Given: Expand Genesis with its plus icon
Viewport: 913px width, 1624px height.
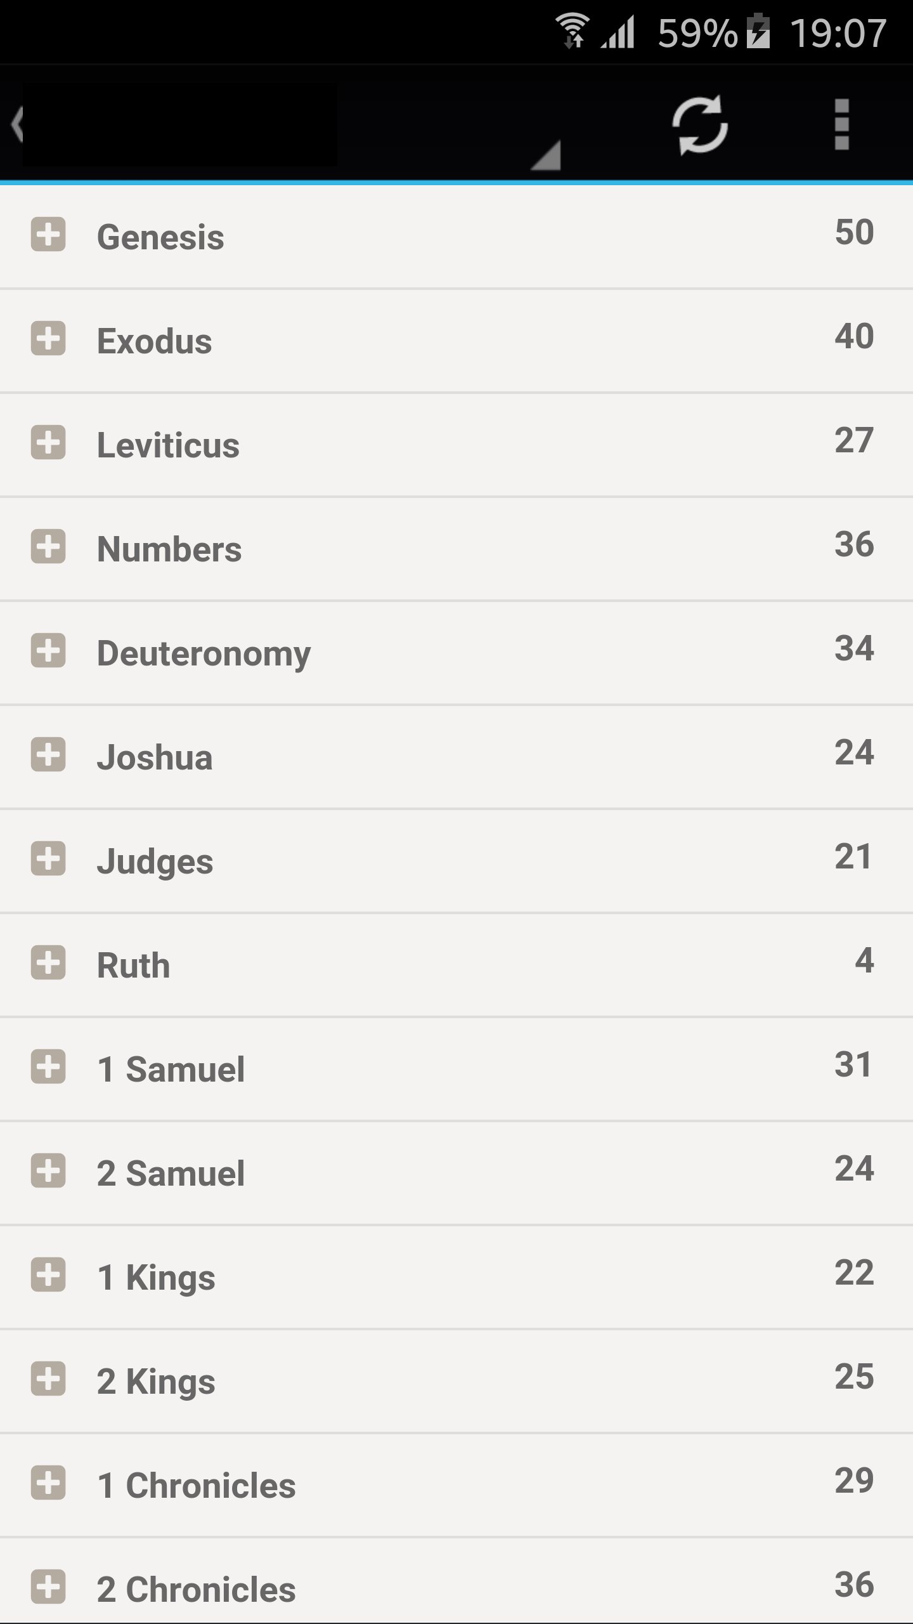Looking at the screenshot, I should point(48,235).
